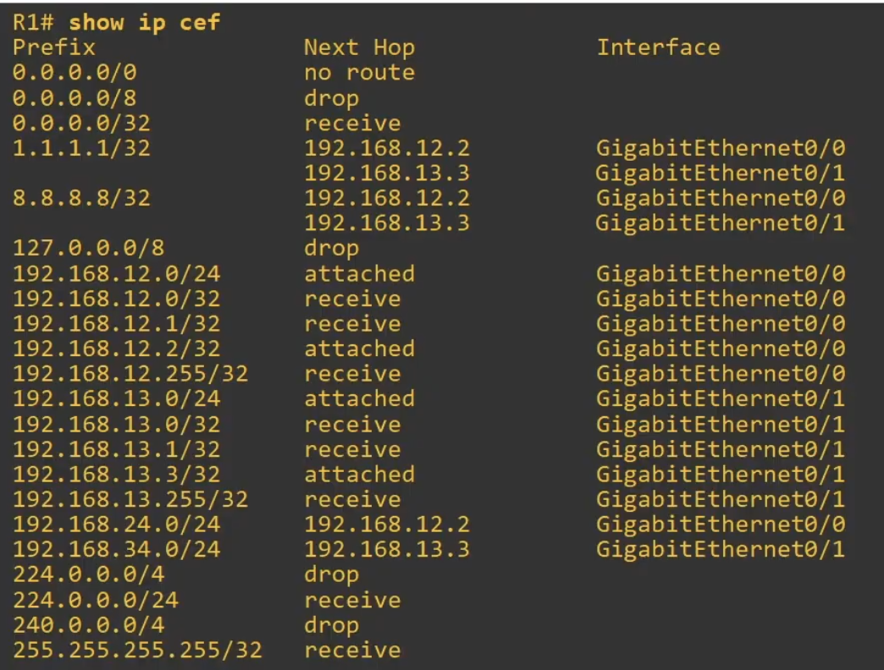Click GigabitEthernet0/0 in the 192.168.24.0/24 row
Screen dimensions: 884x670
point(720,524)
